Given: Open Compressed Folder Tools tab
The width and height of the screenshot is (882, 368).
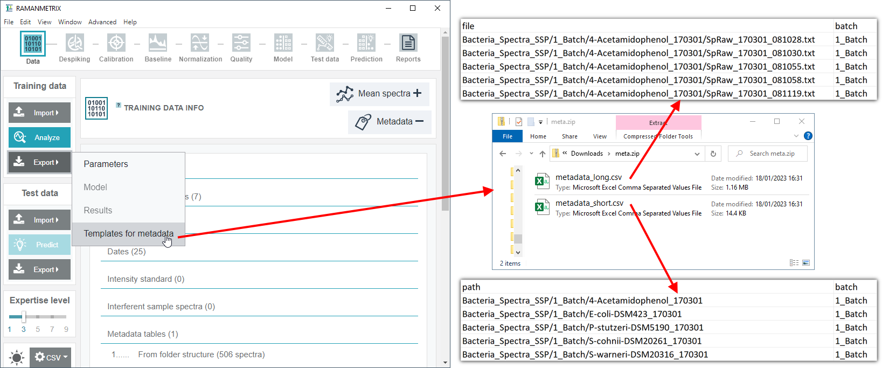Looking at the screenshot, I should click(658, 136).
